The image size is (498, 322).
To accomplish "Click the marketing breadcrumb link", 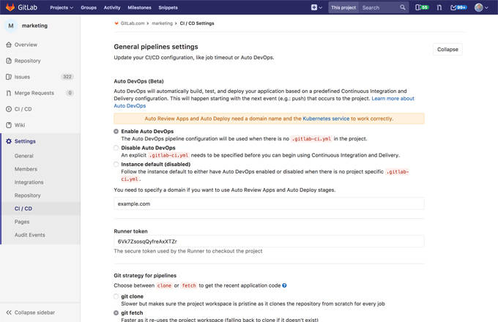I will point(163,23).
